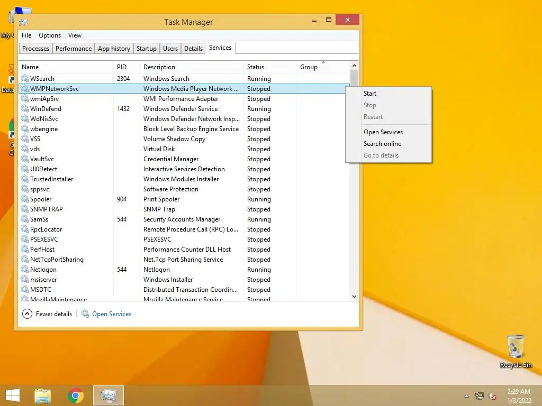
Task: Click the gear icon beside Spooler
Action: point(25,199)
